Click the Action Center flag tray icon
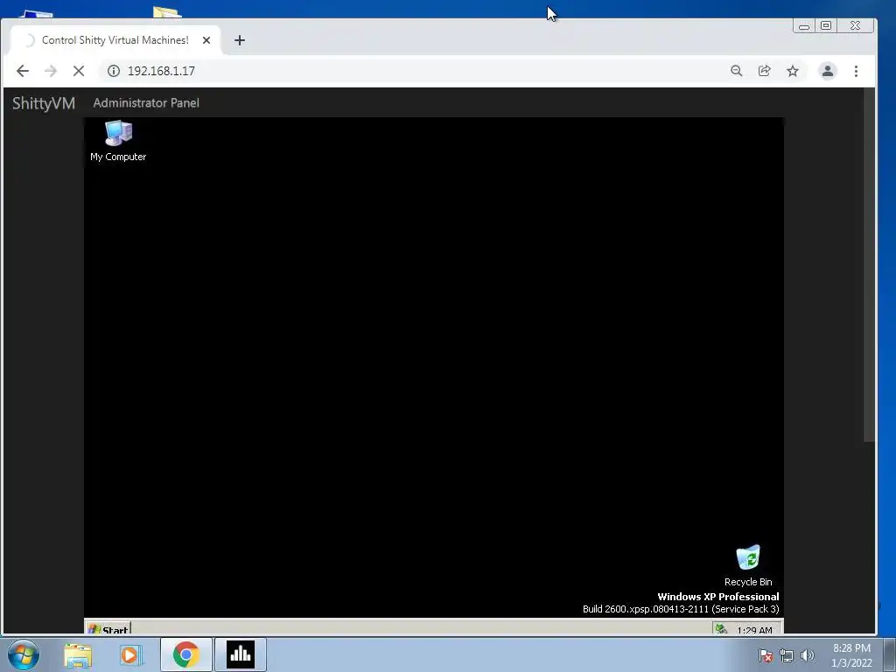 [x=766, y=655]
